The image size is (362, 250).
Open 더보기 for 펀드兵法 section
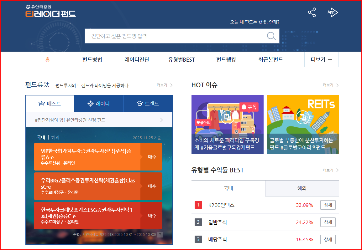165,85
